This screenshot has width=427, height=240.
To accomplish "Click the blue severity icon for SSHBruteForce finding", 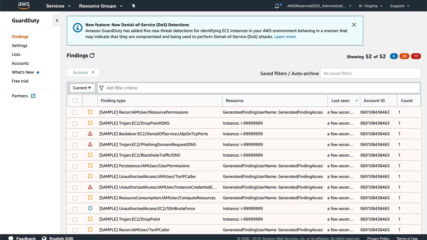I will [90, 208].
